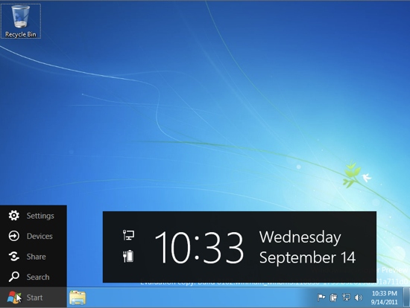This screenshot has width=410, height=308.
Task: Choose the Devices text label in charms
Action: (40, 236)
